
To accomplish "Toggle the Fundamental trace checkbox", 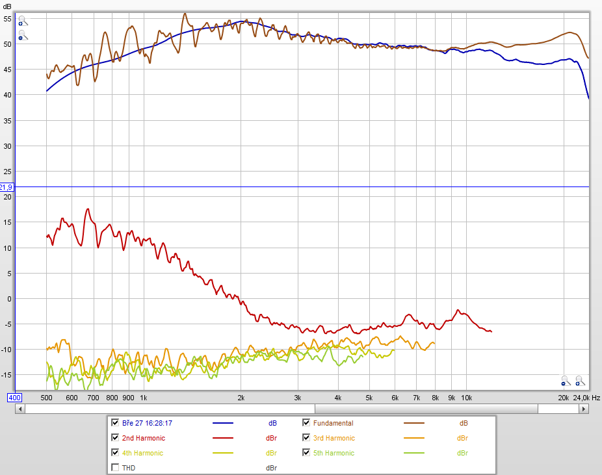I will click(306, 422).
